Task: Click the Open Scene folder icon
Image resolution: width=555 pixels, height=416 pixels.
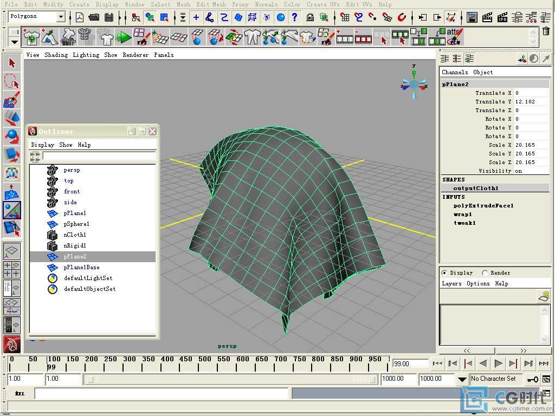Action: click(94, 17)
